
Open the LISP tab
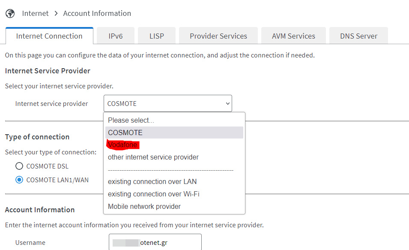[157, 36]
